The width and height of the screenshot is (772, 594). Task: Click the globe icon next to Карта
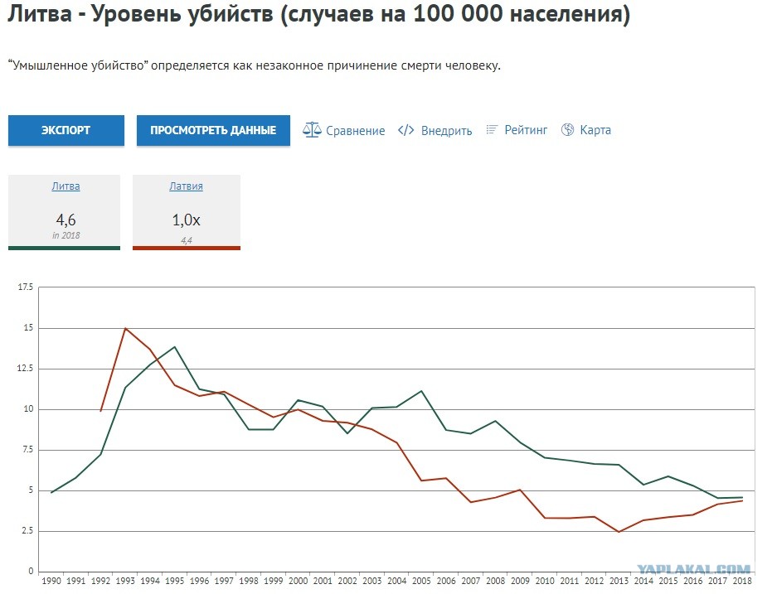(x=568, y=129)
